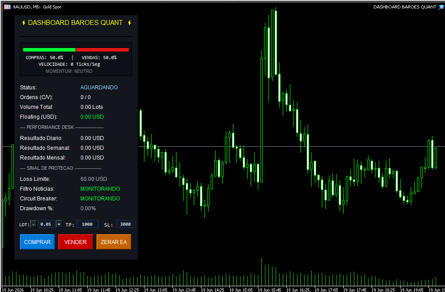The image size is (445, 292).
Task: Click the green Floating 0.00 USD value
Action: pos(92,116)
